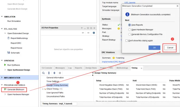Click OK in the Bitstream dialog
The height and width of the screenshot is (107, 180).
[154, 48]
